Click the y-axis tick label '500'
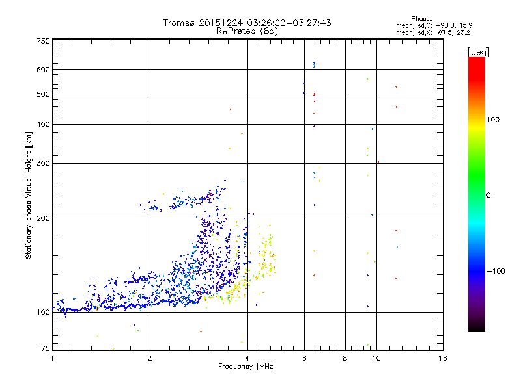The image size is (521, 390). (x=44, y=94)
